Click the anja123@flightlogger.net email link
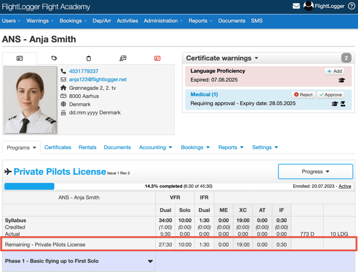Viewport: 358px width, 272px height. (x=98, y=80)
